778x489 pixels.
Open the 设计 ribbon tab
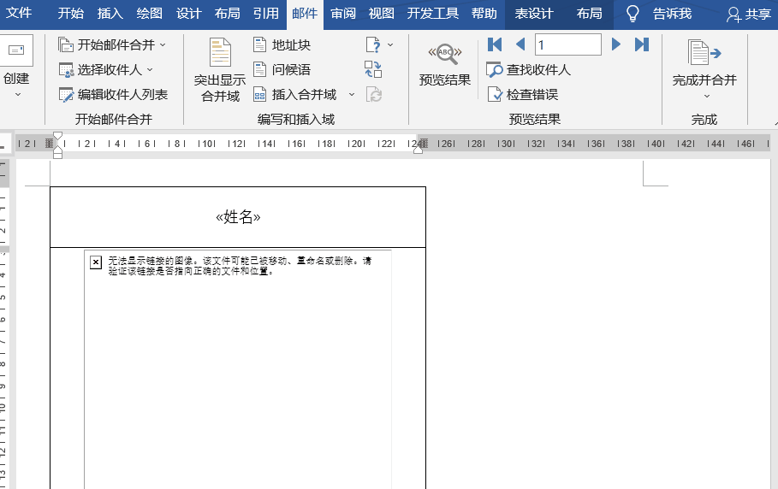188,14
